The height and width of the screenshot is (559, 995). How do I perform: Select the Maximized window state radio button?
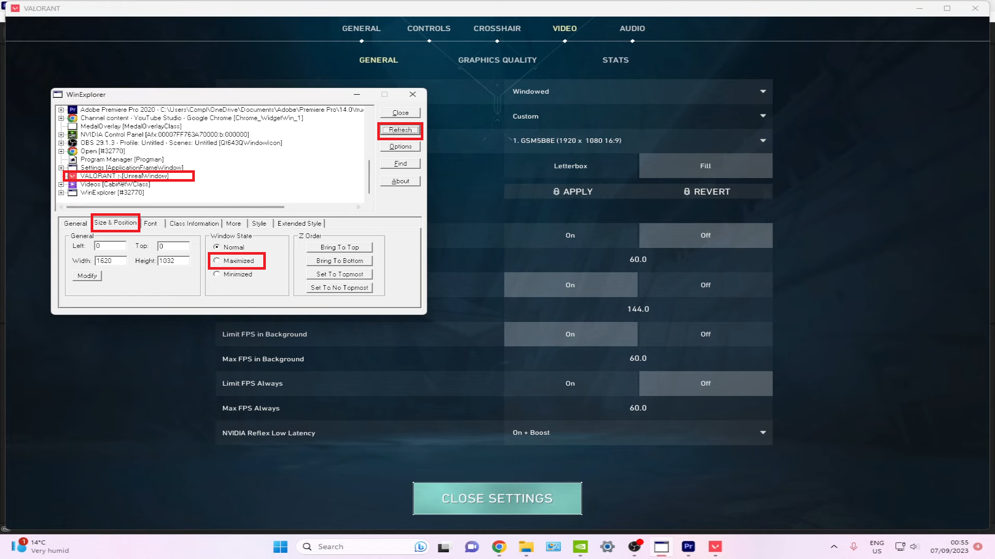(217, 260)
